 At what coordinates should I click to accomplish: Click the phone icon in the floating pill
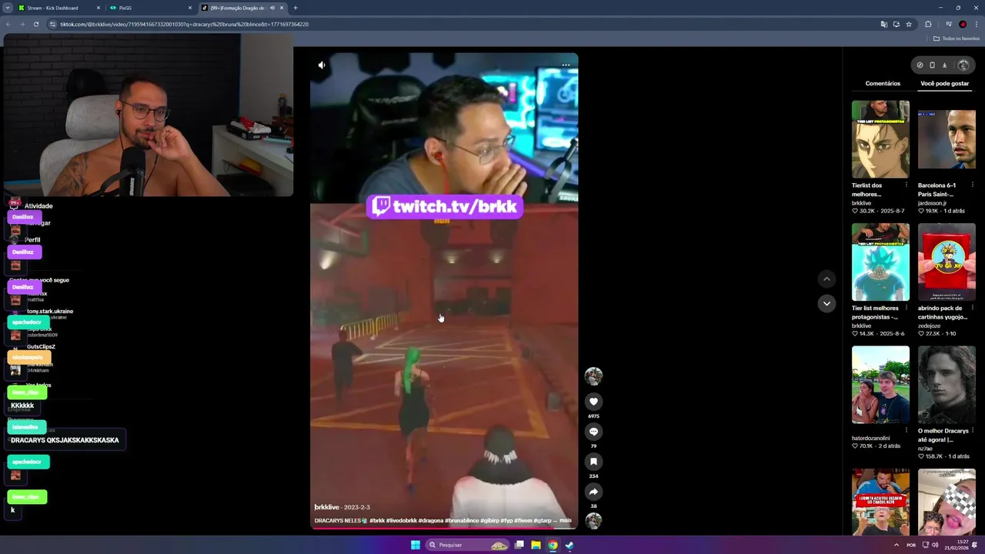[x=932, y=65]
